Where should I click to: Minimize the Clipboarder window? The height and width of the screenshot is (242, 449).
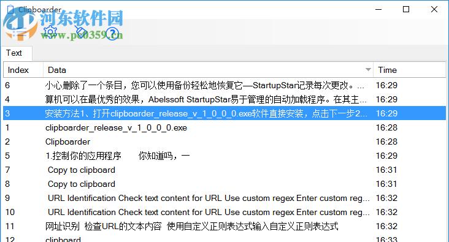pos(378,9)
